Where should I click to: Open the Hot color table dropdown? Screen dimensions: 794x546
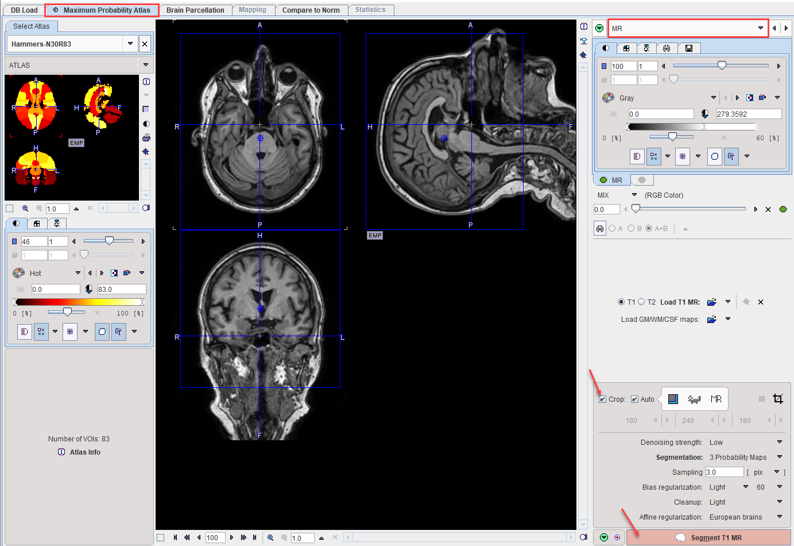point(78,273)
